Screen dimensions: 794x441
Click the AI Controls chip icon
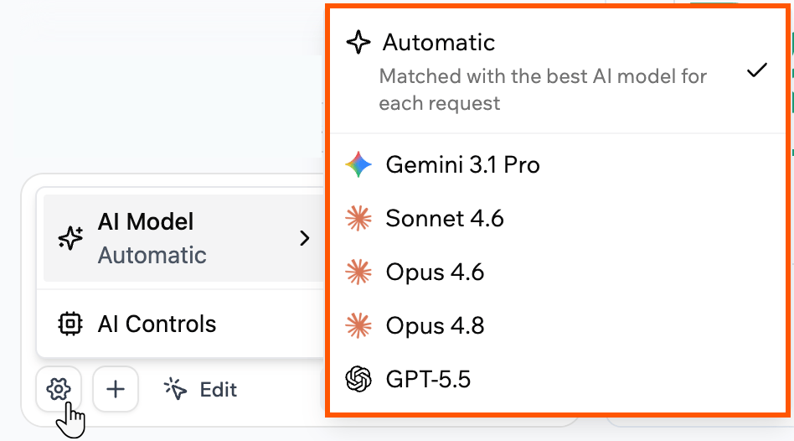pos(70,324)
